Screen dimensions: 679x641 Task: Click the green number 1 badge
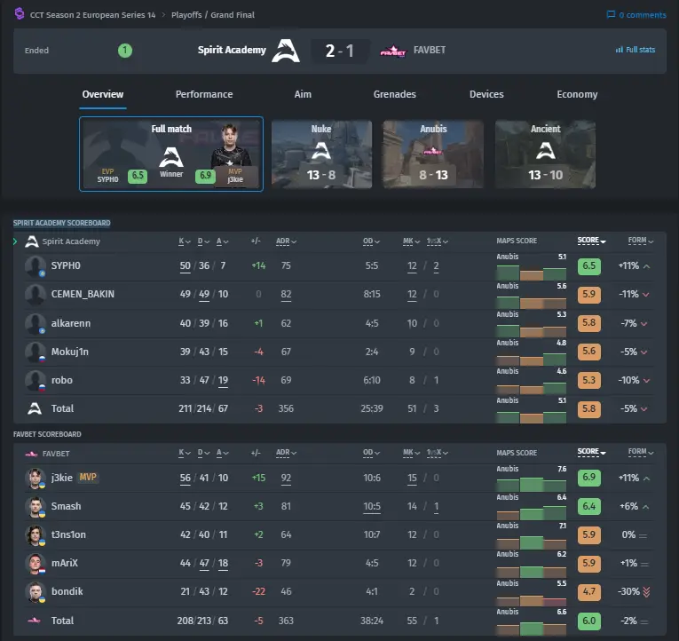pos(125,51)
